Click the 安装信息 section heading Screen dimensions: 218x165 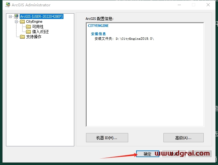tap(98, 34)
